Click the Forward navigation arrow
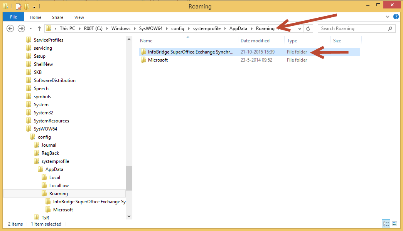The image size is (403, 231). (21, 28)
